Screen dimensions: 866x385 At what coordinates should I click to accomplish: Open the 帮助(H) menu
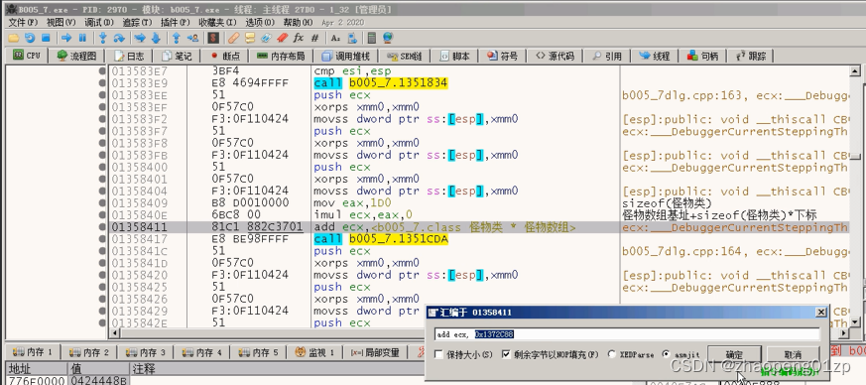298,22
